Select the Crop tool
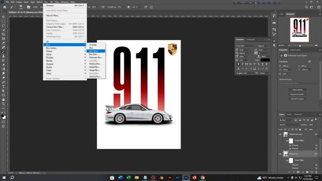The height and width of the screenshot is (181, 322). [x=4, y=34]
